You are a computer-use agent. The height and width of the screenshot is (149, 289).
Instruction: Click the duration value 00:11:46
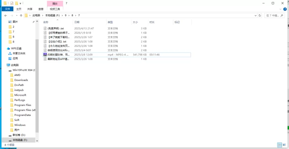154,55
